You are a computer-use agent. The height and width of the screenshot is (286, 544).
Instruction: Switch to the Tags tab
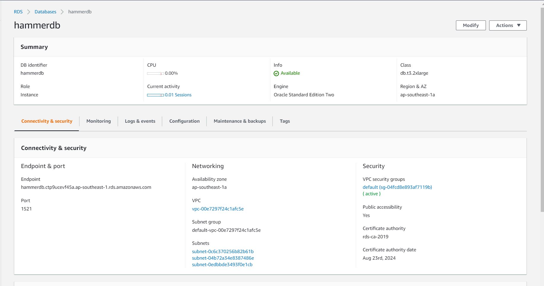(x=285, y=121)
